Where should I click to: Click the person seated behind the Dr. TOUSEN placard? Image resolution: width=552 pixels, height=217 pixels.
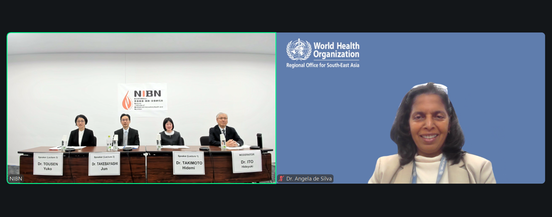(81, 131)
